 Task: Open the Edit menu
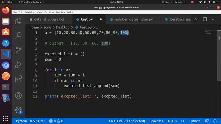coord(20,12)
